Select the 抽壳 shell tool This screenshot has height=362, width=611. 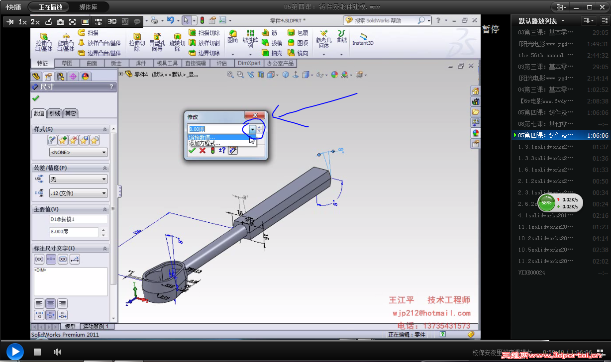[x=272, y=53]
